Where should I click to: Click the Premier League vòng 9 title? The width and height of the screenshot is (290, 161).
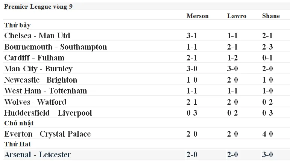click(x=38, y=7)
